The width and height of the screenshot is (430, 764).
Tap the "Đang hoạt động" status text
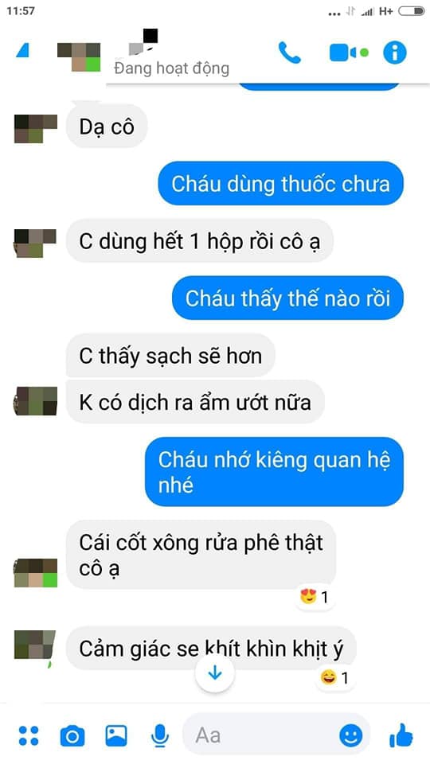171,68
